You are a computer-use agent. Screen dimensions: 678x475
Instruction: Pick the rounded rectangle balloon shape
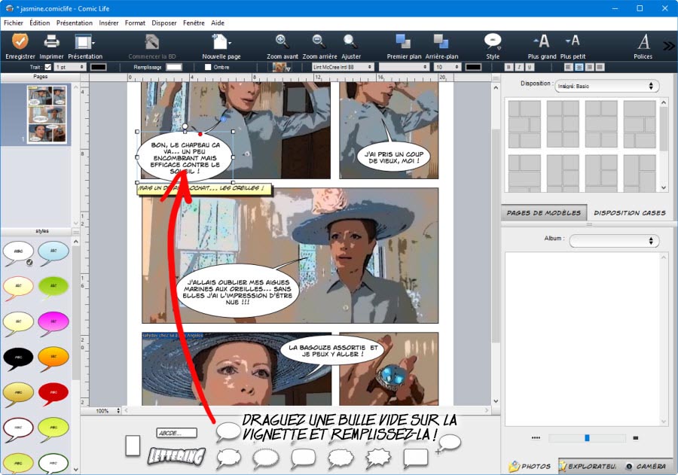(x=303, y=458)
